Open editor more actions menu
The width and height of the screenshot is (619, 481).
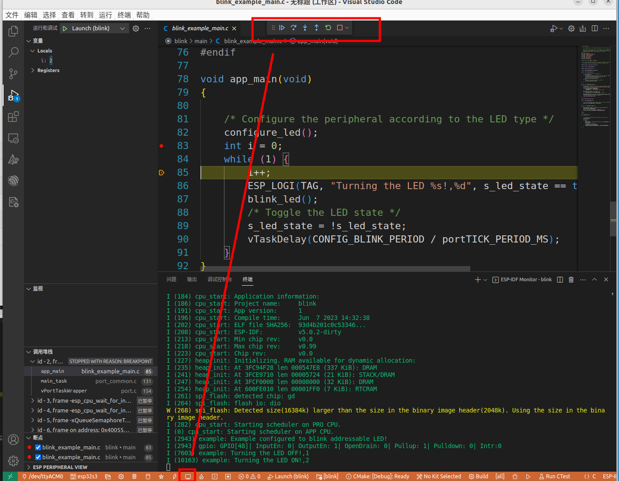(x=606, y=28)
